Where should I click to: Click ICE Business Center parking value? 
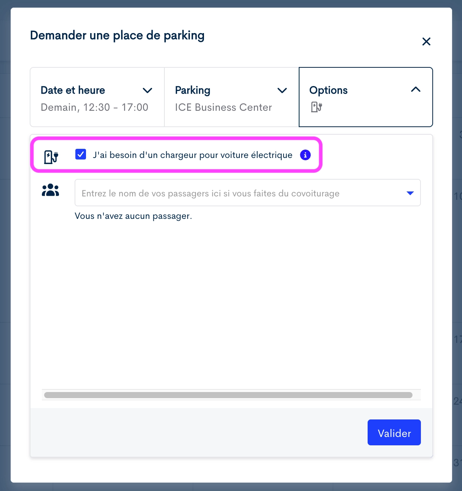[223, 107]
